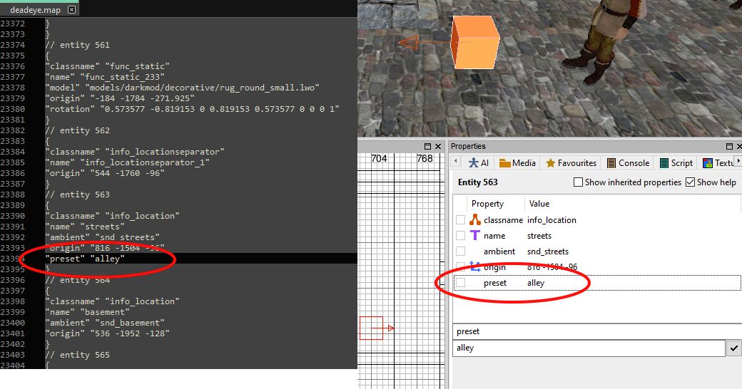Viewport: 742px width, 389px height.
Task: Close the deadeye.map file tab
Action: 71,9
